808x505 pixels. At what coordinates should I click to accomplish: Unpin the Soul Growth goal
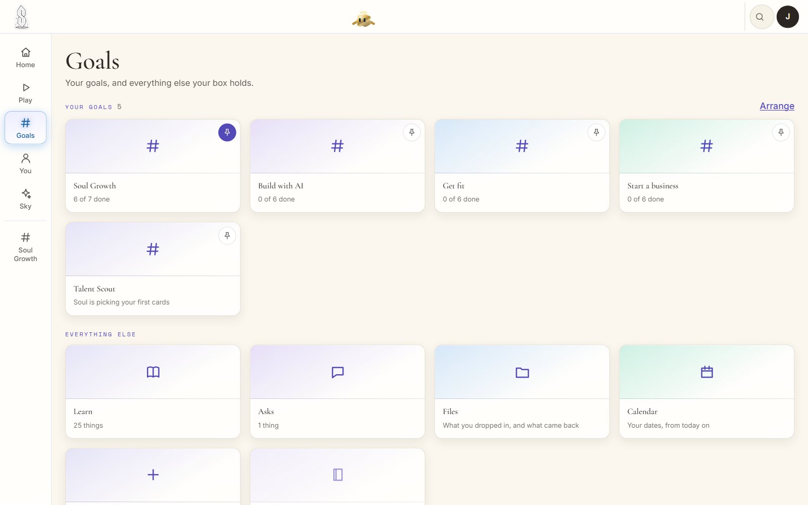tap(227, 132)
